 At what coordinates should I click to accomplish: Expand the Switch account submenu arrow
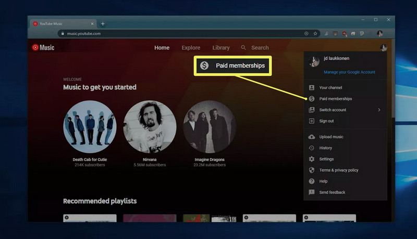point(379,110)
